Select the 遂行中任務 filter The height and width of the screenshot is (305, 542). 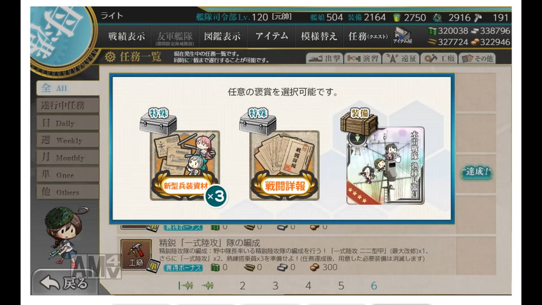[68, 106]
